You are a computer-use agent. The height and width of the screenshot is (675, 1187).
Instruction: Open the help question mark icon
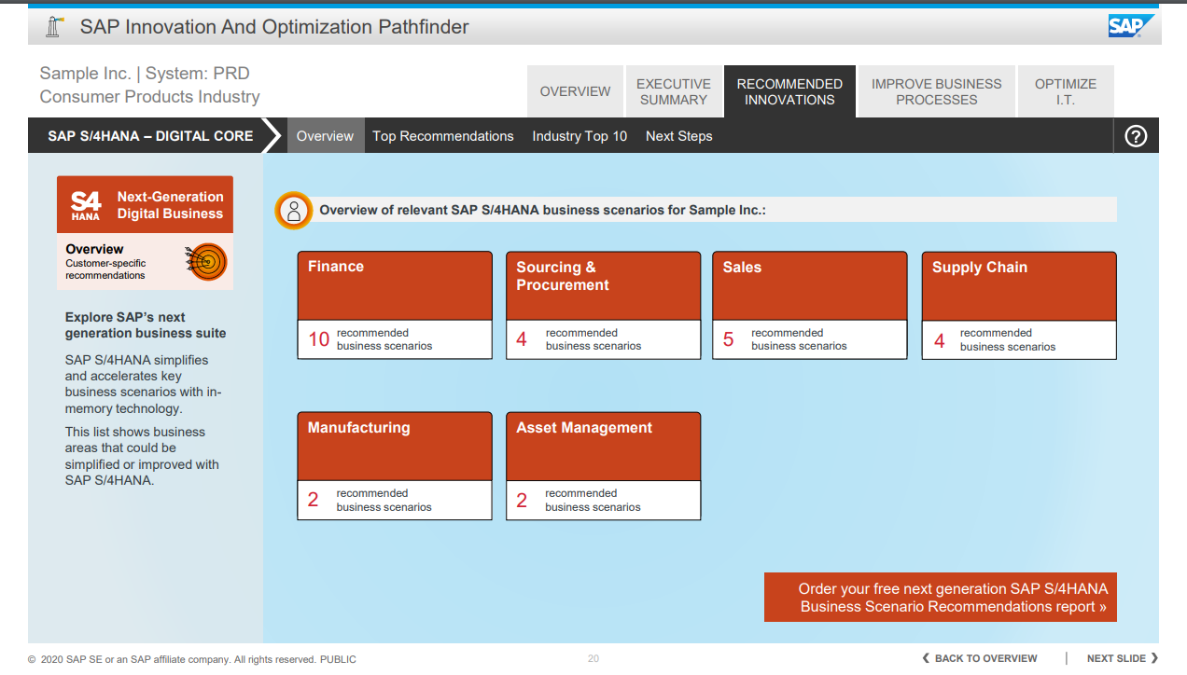tap(1136, 136)
